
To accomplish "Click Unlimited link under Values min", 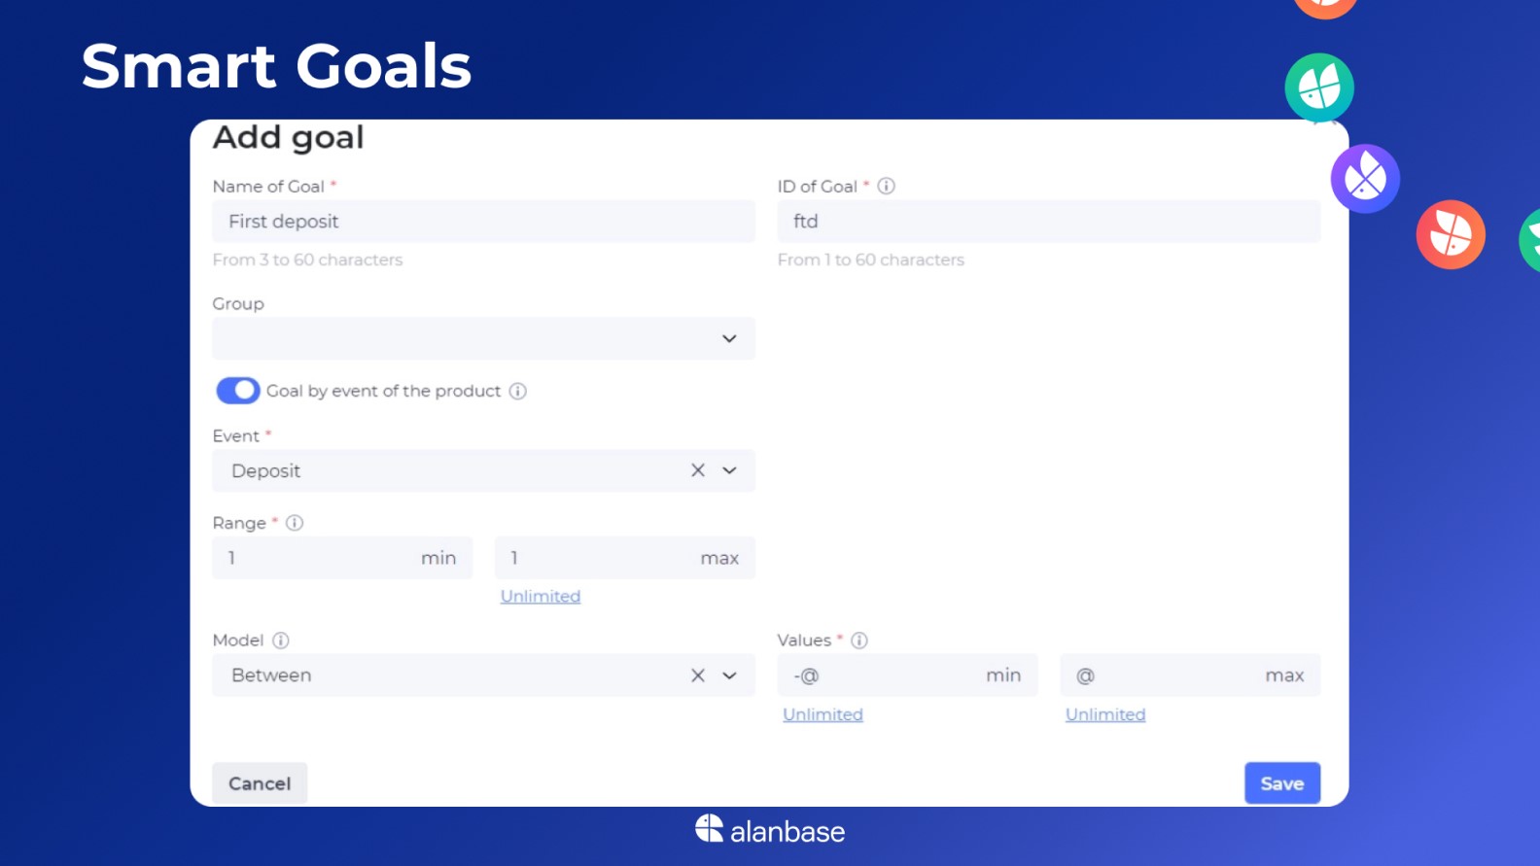I will point(822,714).
